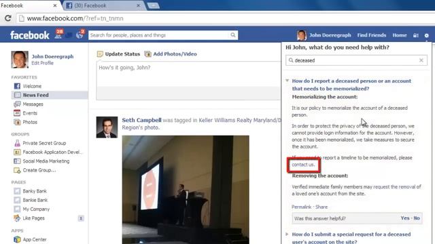Click the Permalink link

[301, 207]
